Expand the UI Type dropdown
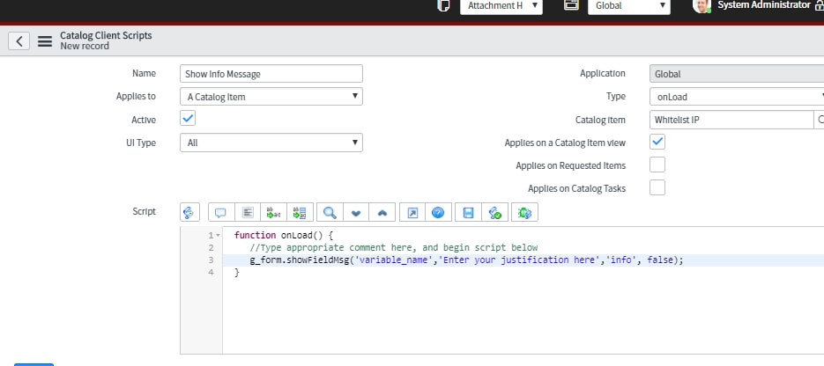The width and height of the screenshot is (824, 366). 271,143
